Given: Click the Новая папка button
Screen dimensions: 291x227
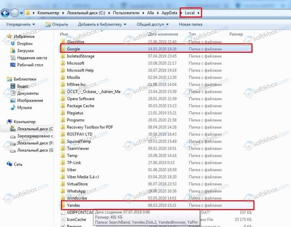Looking at the screenshot, I should pyautogui.click(x=191, y=24).
